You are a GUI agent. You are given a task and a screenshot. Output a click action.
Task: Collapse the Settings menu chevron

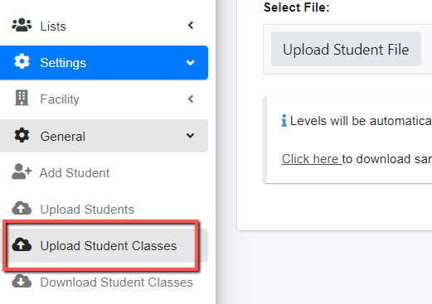(190, 63)
